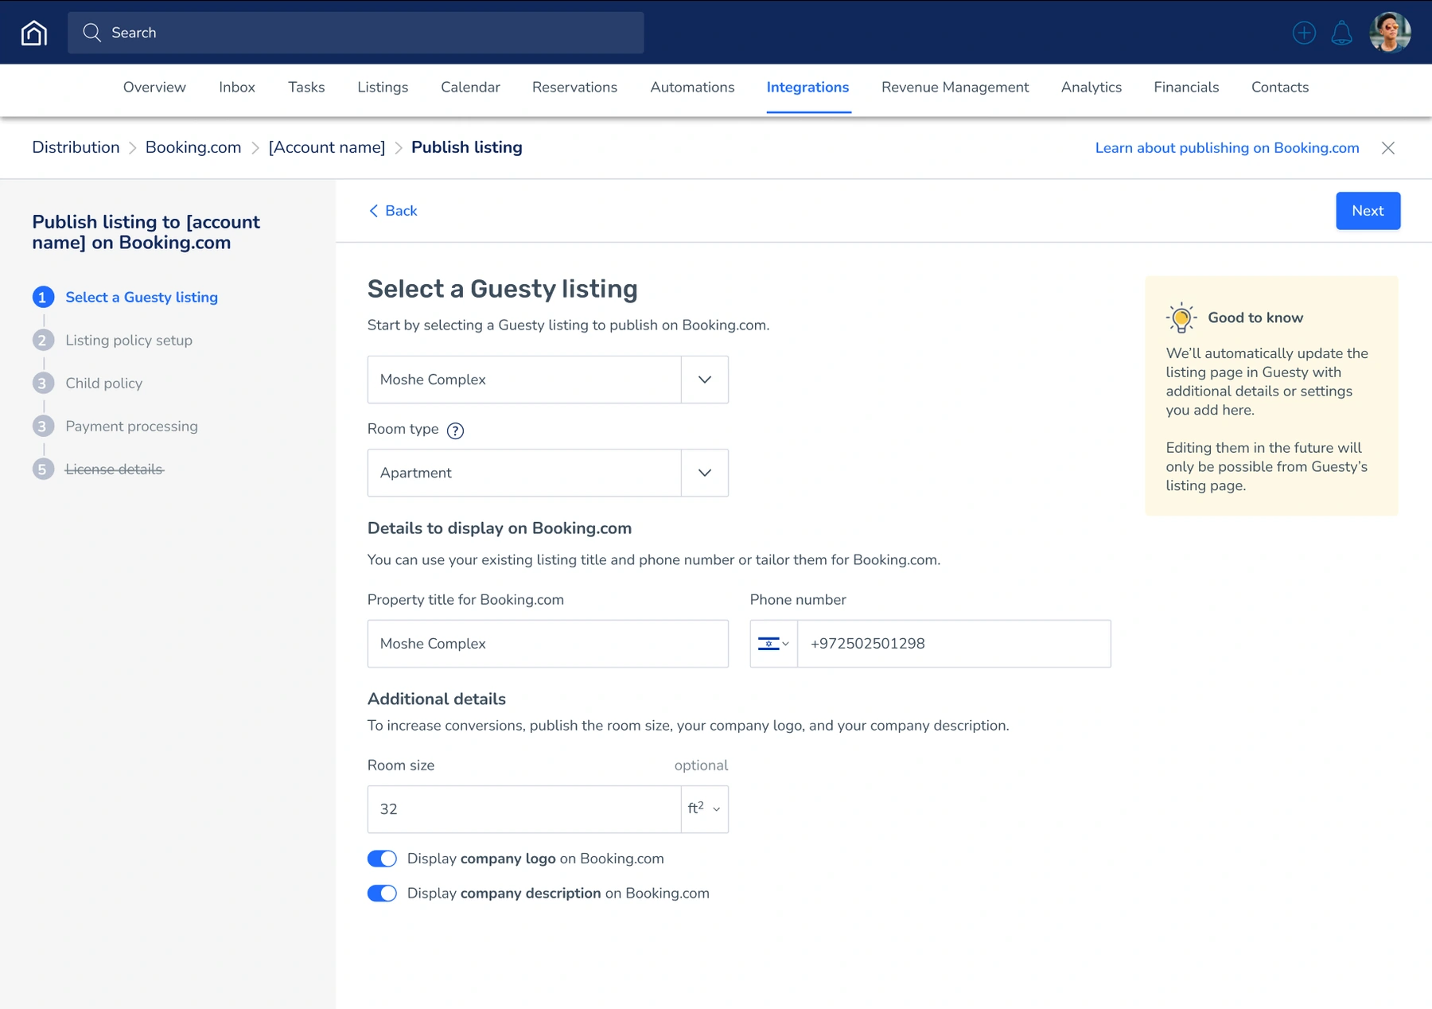Click step 2 circle for Listing policy setup
Viewport: 1432px width, 1009px height.
tap(43, 341)
